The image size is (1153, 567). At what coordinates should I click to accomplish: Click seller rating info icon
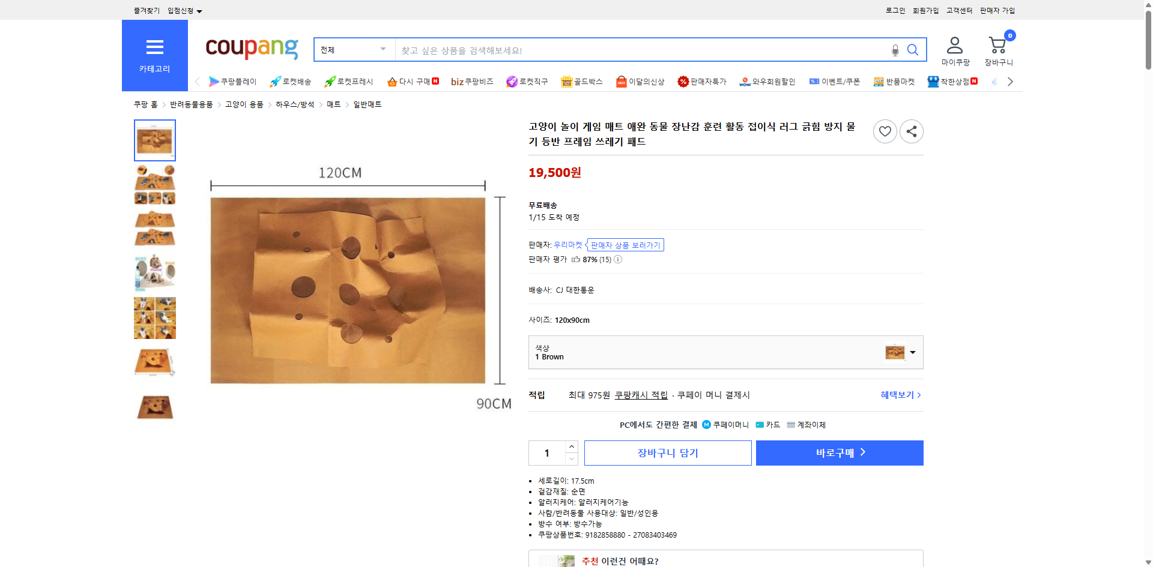[618, 259]
